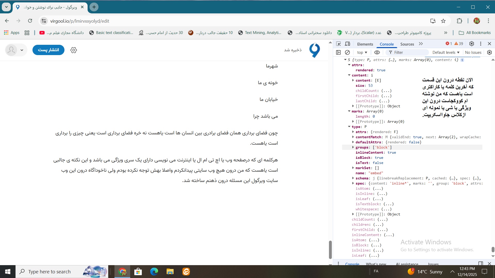Open the Chrome extensions puzzle icon
The image size is (495, 278).
pyautogui.click(x=459, y=21)
